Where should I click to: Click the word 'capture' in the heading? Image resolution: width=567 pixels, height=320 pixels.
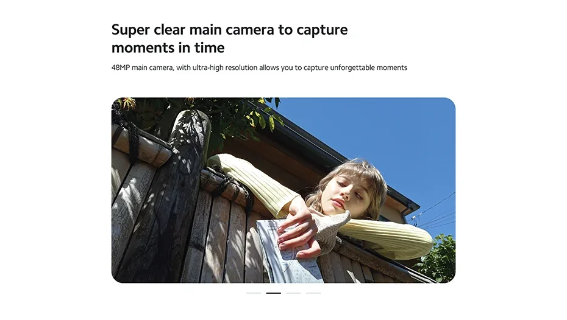pos(322,30)
